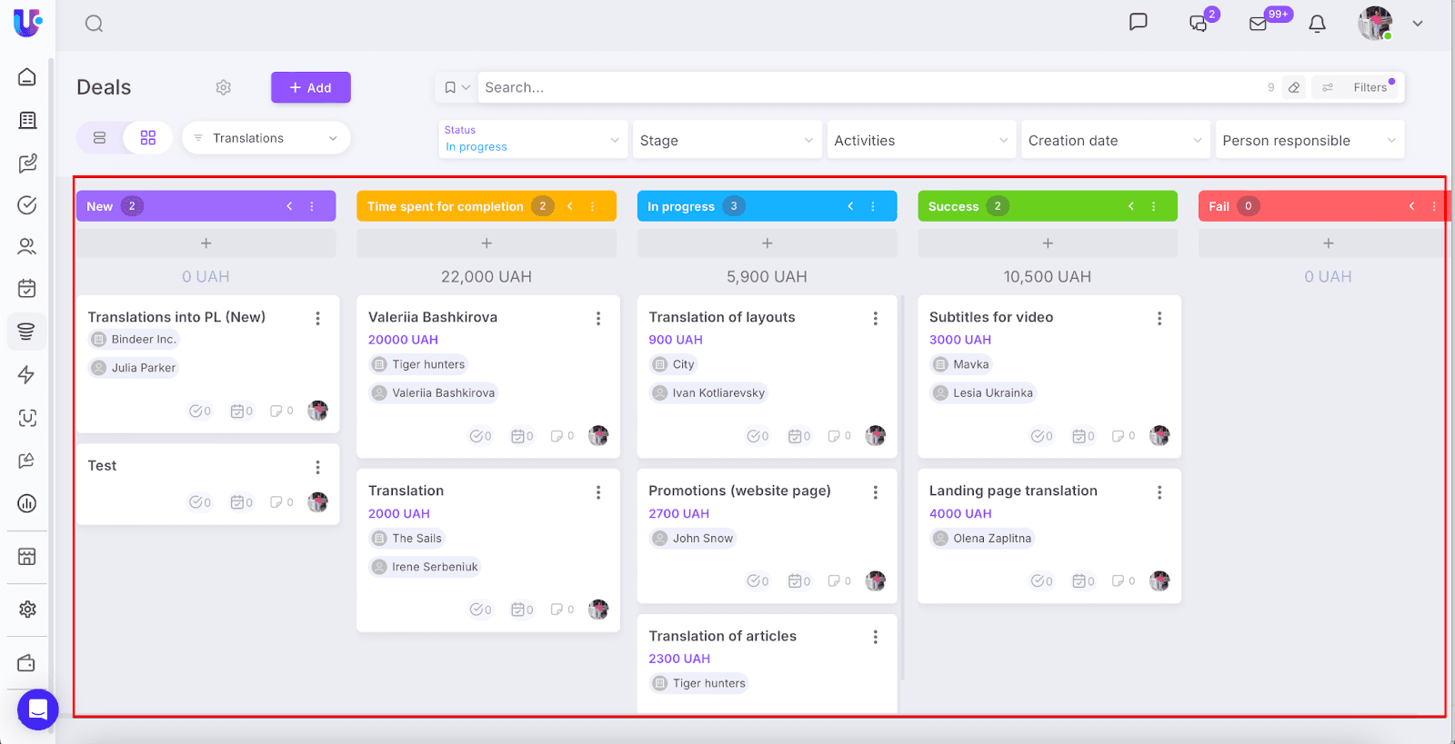Switch to list view layout
Viewport: 1455px width, 744px height.
tap(100, 138)
